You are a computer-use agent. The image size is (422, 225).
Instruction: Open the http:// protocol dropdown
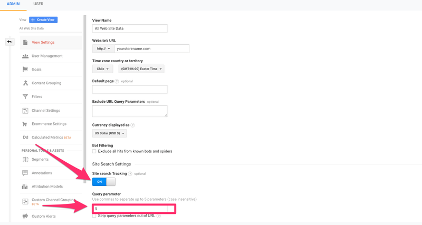(x=103, y=48)
